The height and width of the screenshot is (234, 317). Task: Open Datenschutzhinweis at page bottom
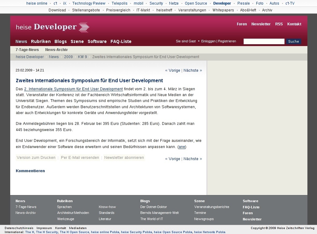point(19,228)
